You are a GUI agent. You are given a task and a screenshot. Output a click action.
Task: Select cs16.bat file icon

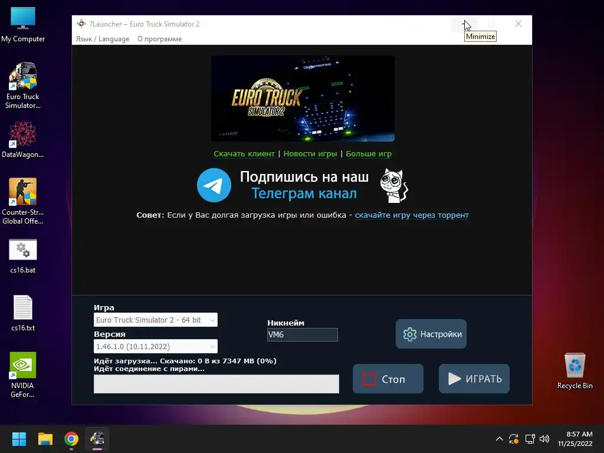(23, 256)
